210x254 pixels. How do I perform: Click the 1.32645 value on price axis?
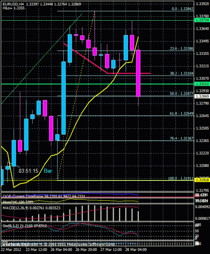[x=202, y=116]
